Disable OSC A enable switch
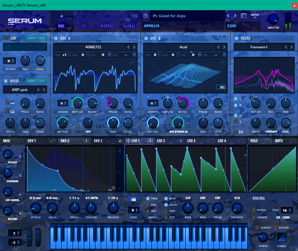Viewport: 298px width, 251px height. pos(56,38)
